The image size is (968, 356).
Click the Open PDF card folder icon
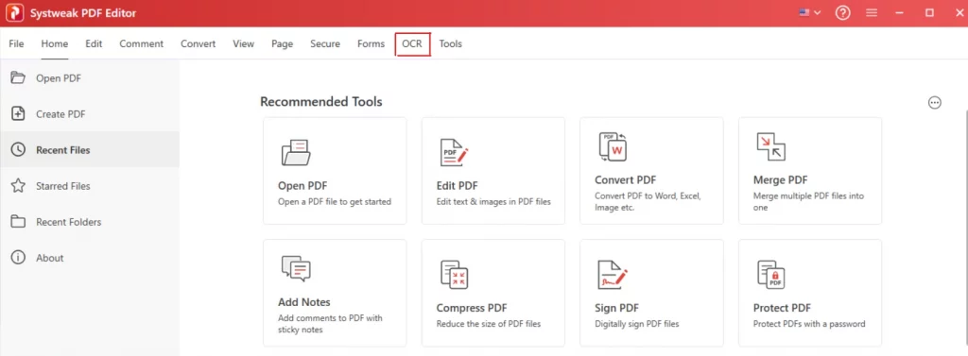tap(296, 152)
